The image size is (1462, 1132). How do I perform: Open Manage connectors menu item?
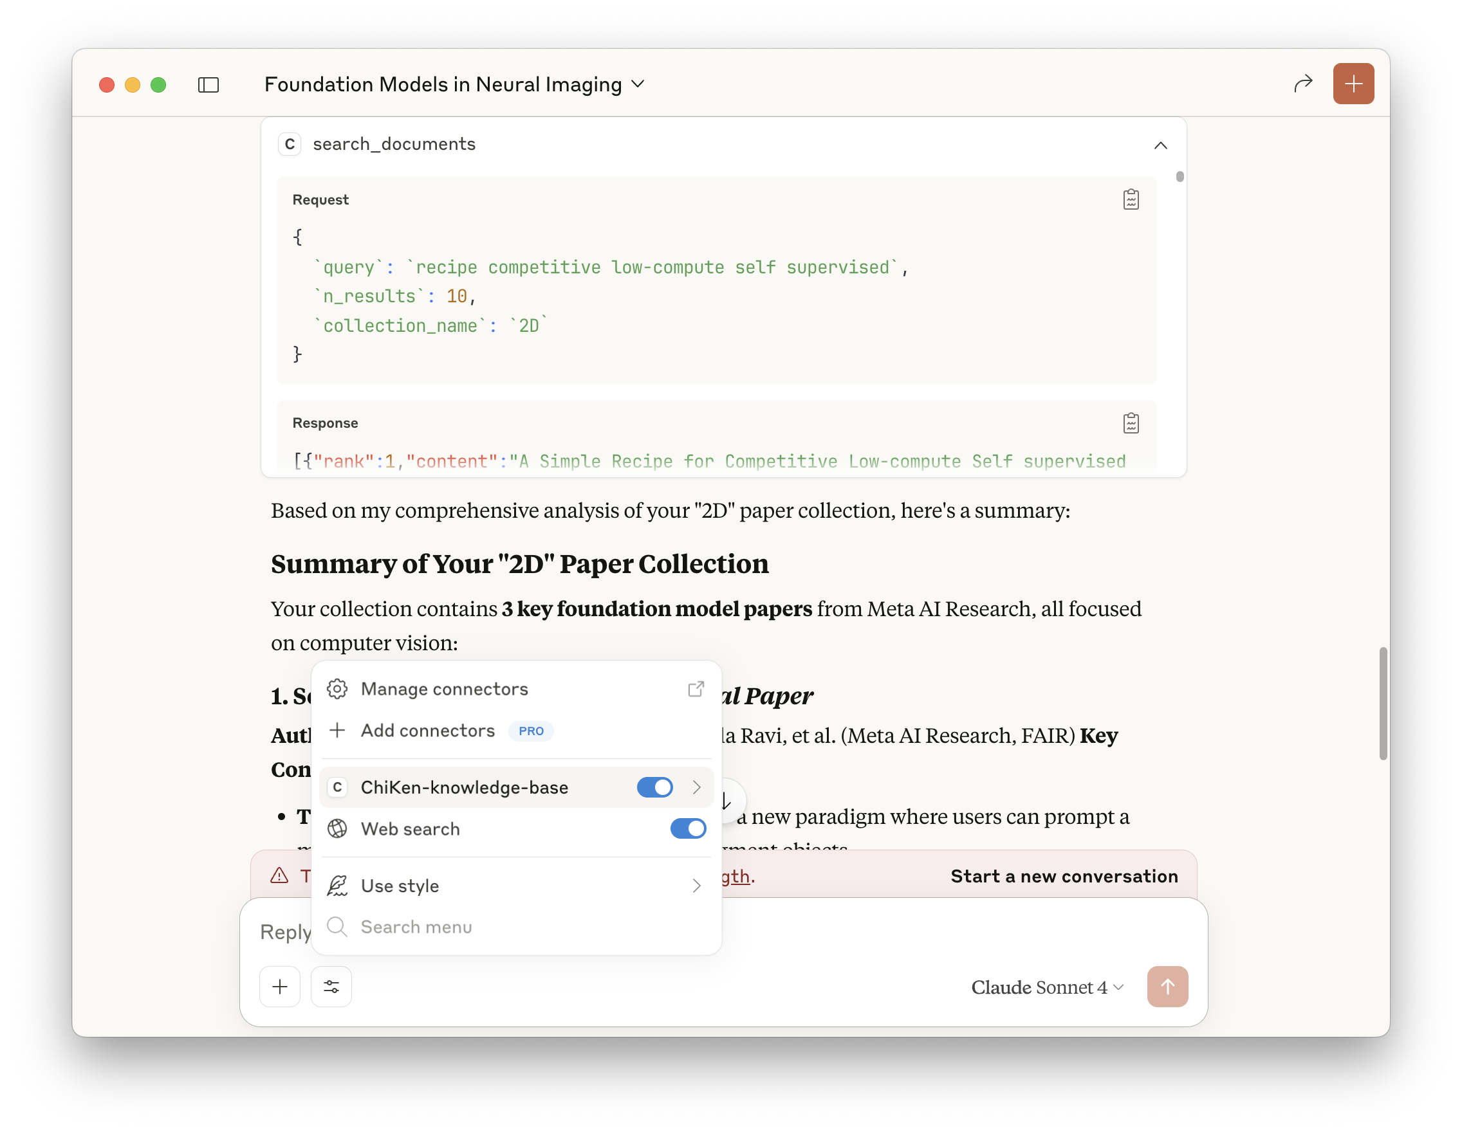tap(445, 689)
